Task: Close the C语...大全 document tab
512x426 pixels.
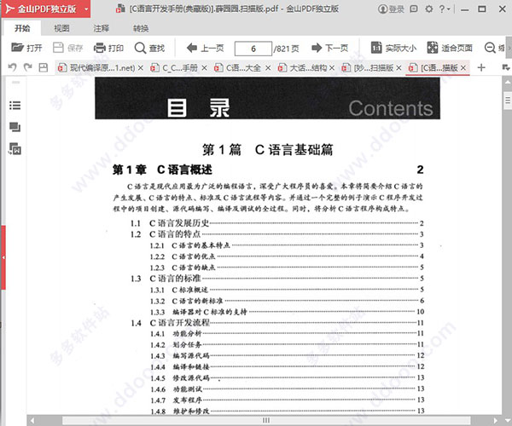Action: coord(268,68)
